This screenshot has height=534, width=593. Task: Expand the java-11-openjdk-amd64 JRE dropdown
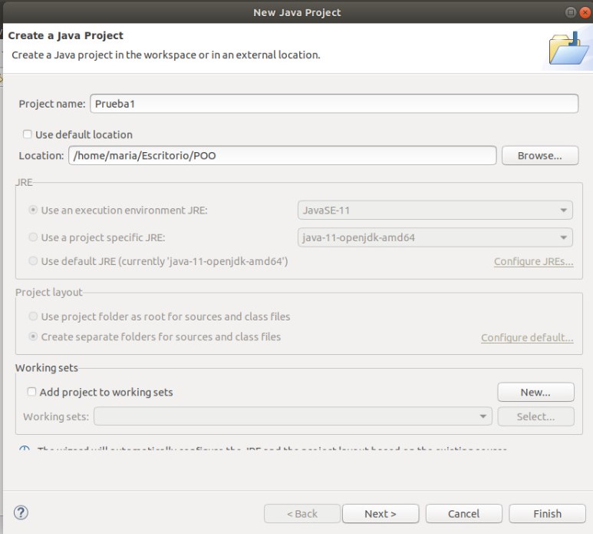(434, 237)
